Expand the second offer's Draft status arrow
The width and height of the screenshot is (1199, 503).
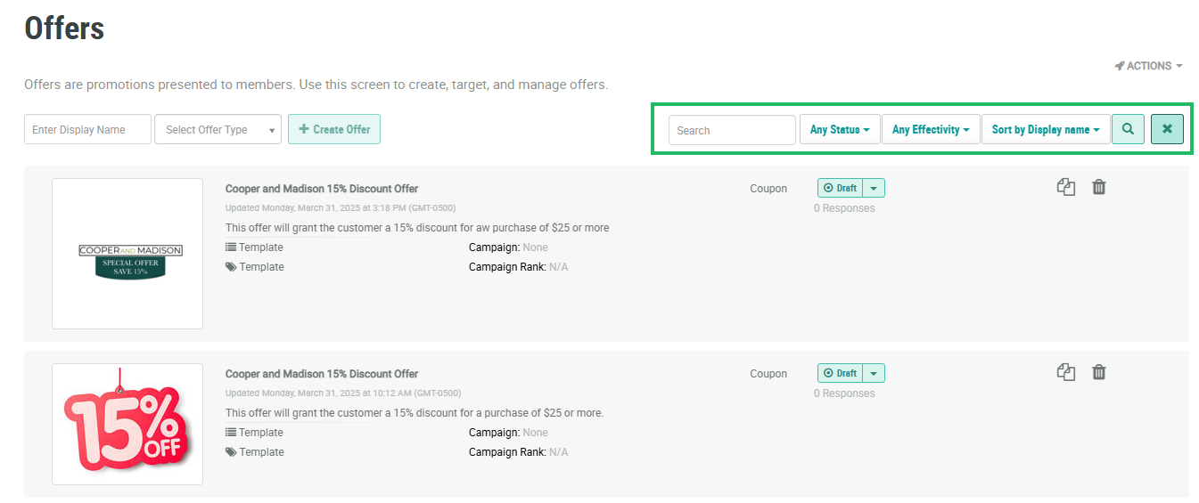(874, 373)
